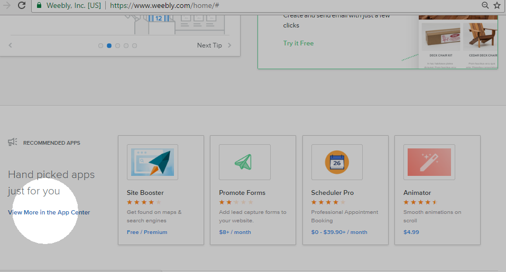Select the fourth tip pagination dot

tap(126, 46)
